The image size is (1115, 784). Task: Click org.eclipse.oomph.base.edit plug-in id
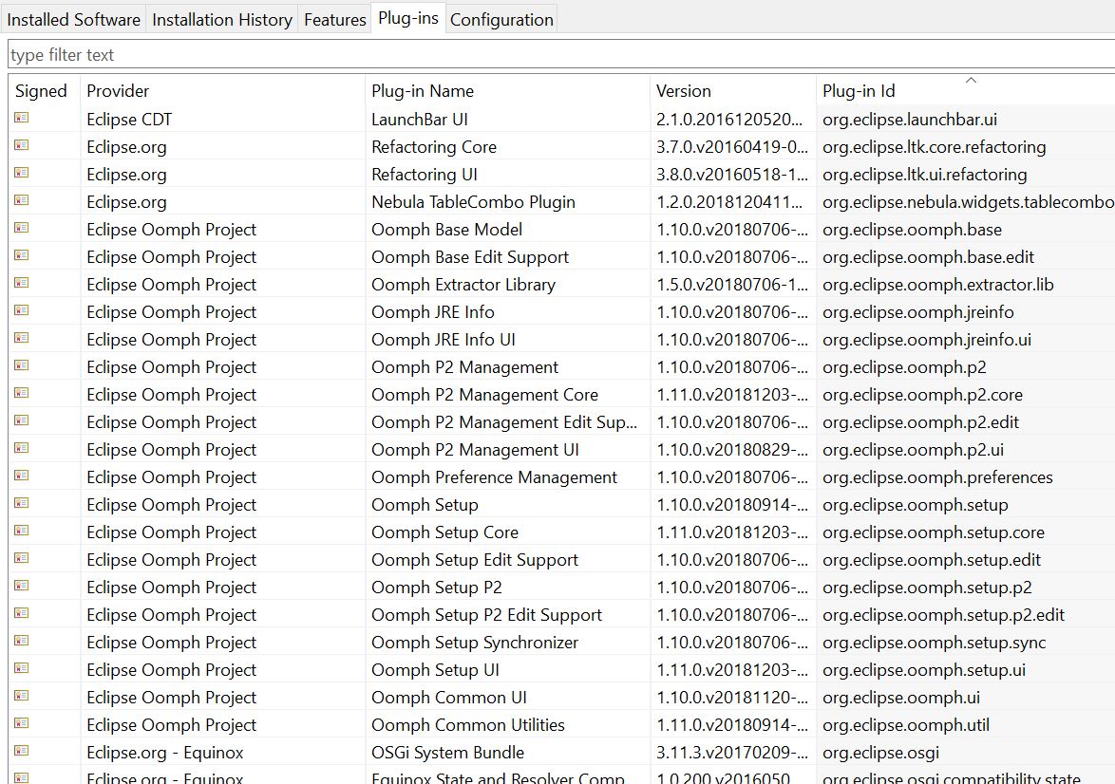coord(928,256)
